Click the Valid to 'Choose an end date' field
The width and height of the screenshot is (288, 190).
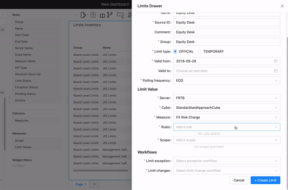(227, 71)
